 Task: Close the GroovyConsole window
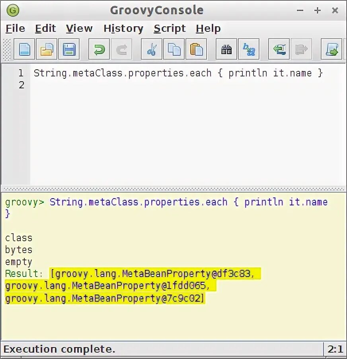[x=335, y=10]
